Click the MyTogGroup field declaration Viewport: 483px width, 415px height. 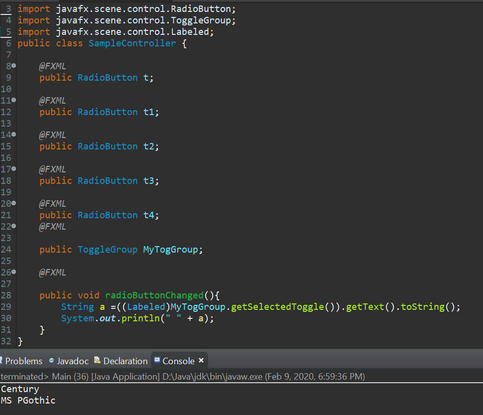tap(171, 249)
